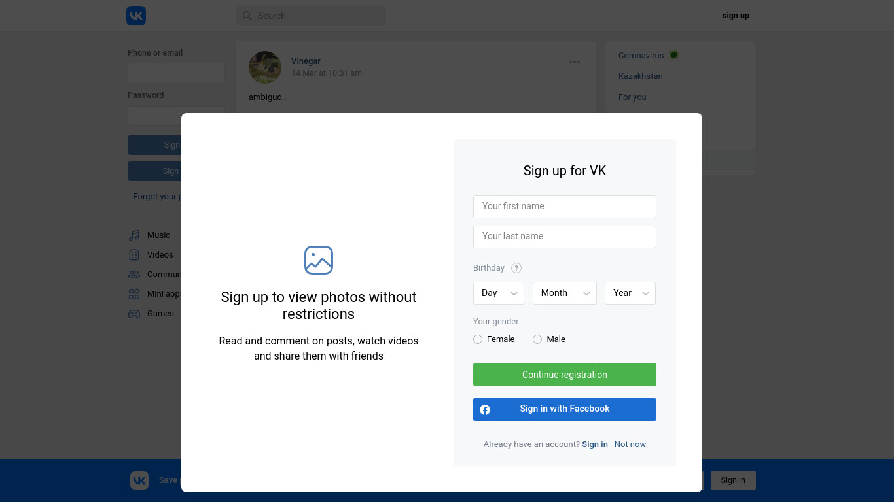The image size is (894, 502).
Task: Expand the Year dropdown
Action: click(630, 293)
